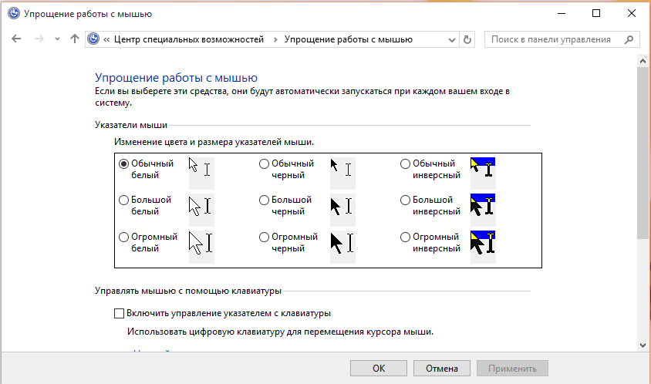This screenshot has height=384, width=651.
Task: Expand the address bar history dropdown
Action: tap(451, 39)
